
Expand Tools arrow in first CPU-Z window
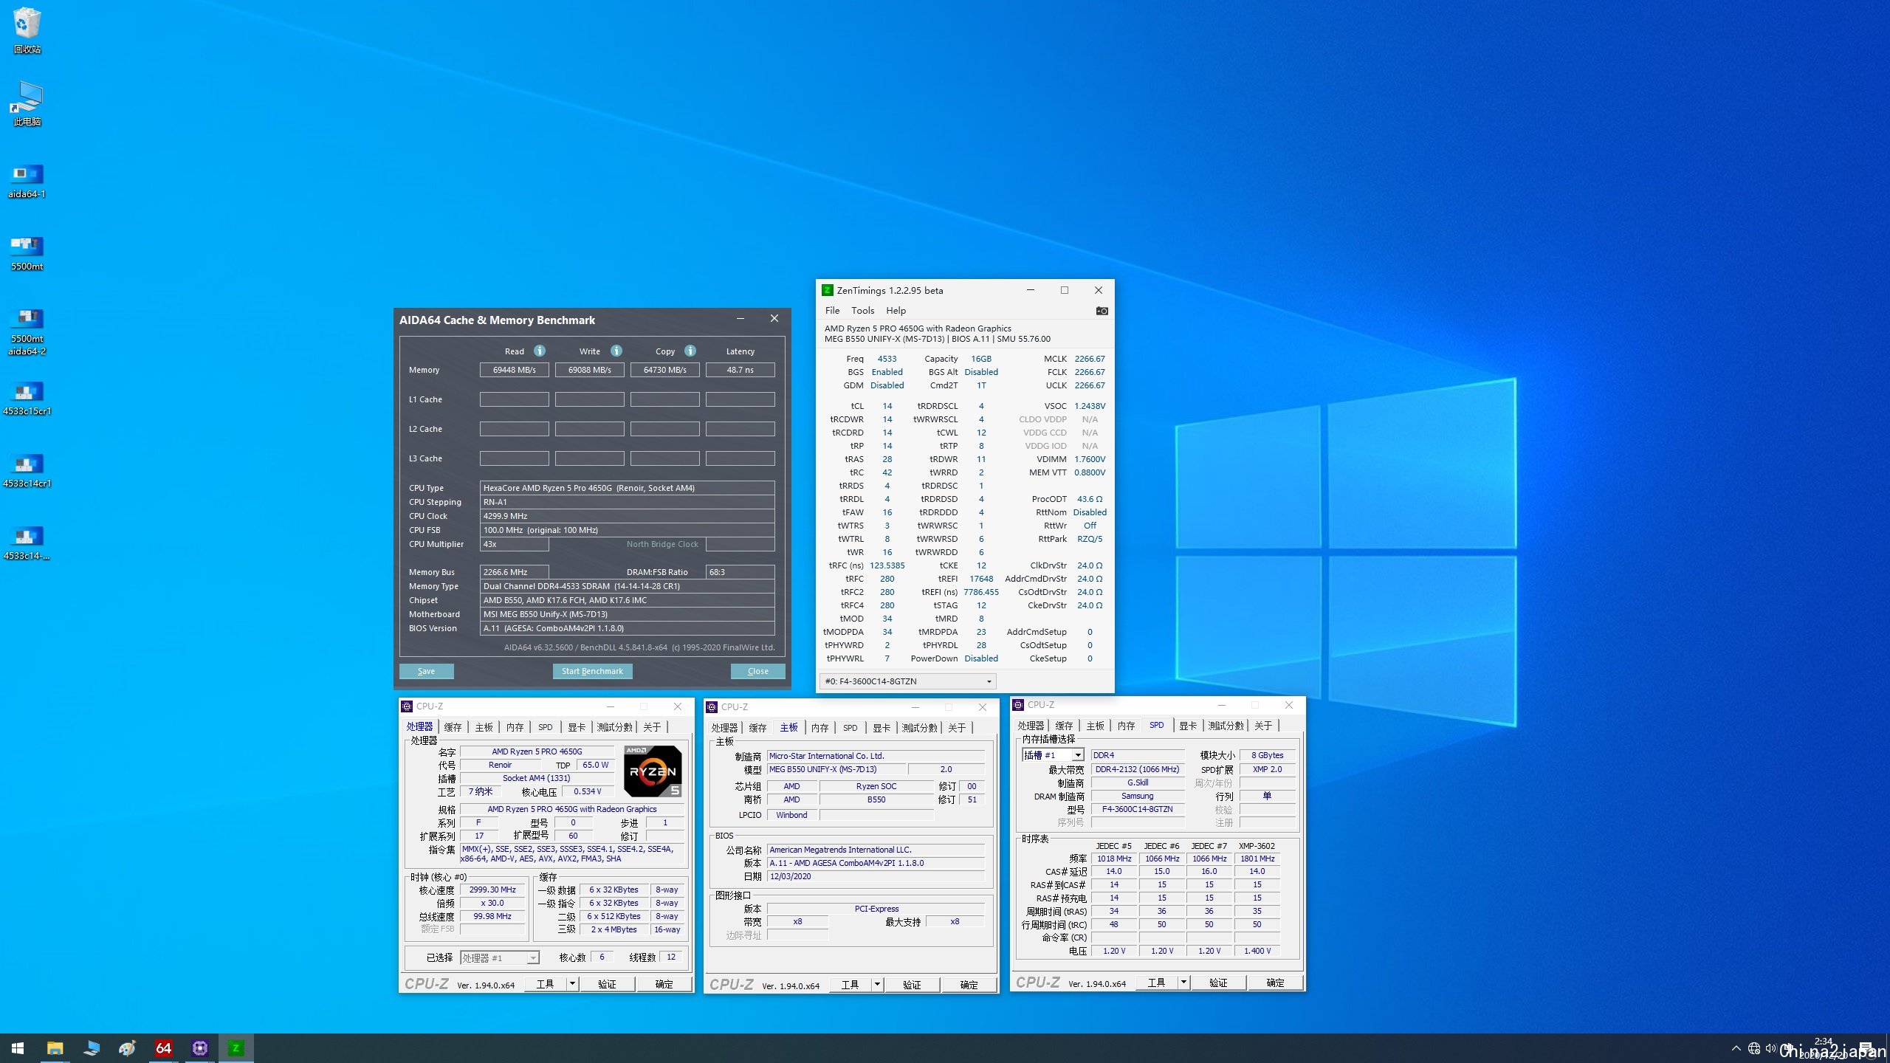point(571,984)
